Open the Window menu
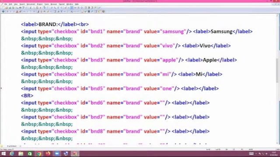 click(x=70, y=4)
